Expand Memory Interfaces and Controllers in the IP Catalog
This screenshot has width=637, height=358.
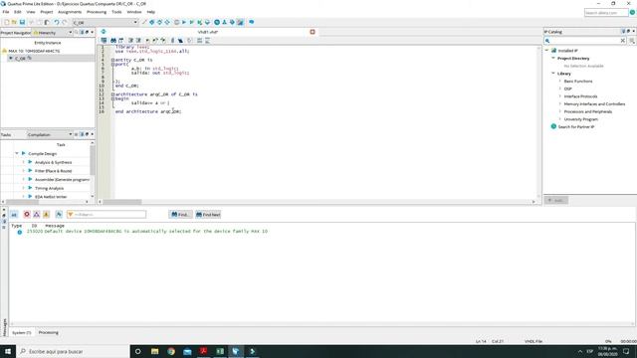point(559,103)
